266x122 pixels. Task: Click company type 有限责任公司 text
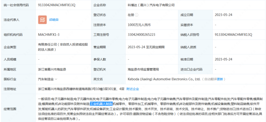click(63, 47)
